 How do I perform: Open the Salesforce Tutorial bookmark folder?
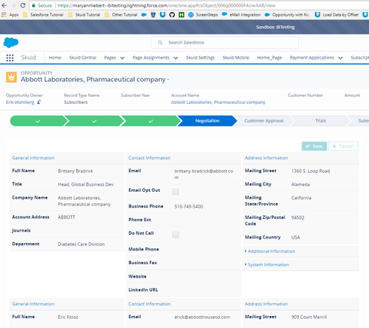click(x=43, y=15)
